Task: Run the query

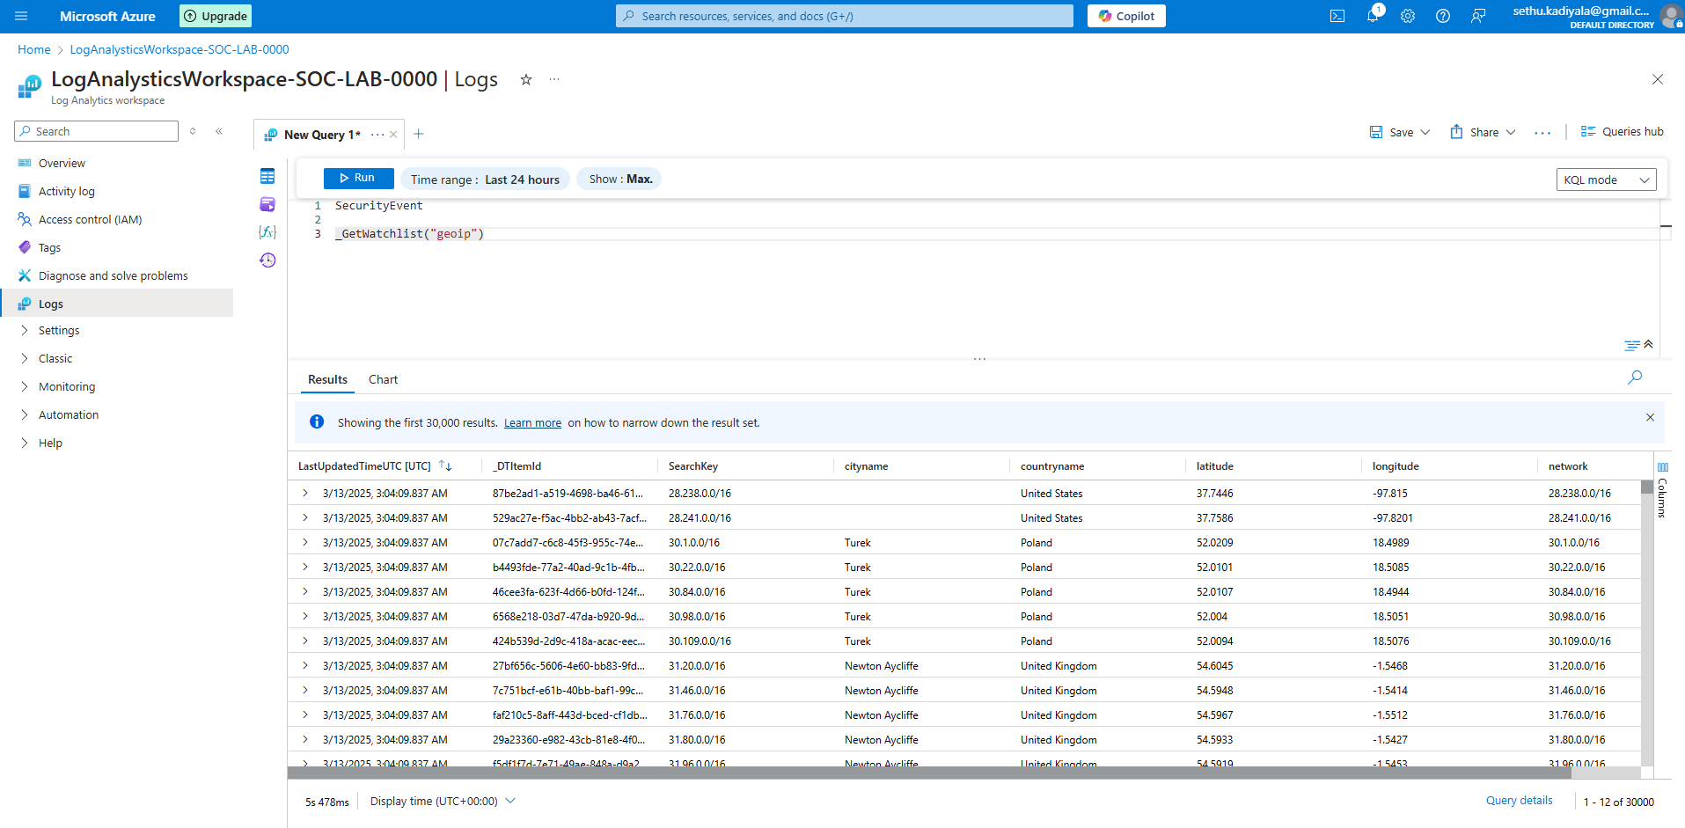Action: [358, 178]
